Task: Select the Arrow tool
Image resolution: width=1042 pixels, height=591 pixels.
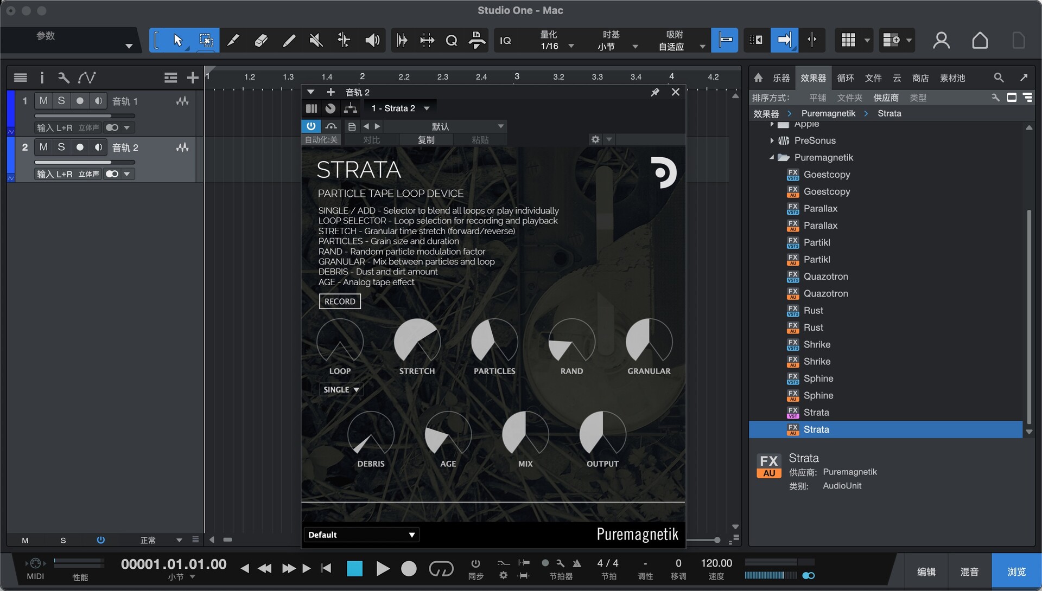Action: (177, 40)
